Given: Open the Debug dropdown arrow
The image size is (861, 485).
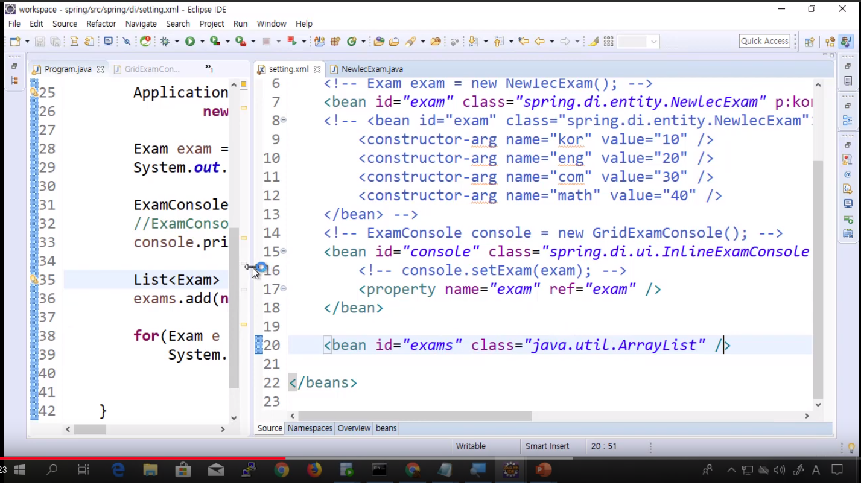Looking at the screenshot, I should pyautogui.click(x=177, y=42).
